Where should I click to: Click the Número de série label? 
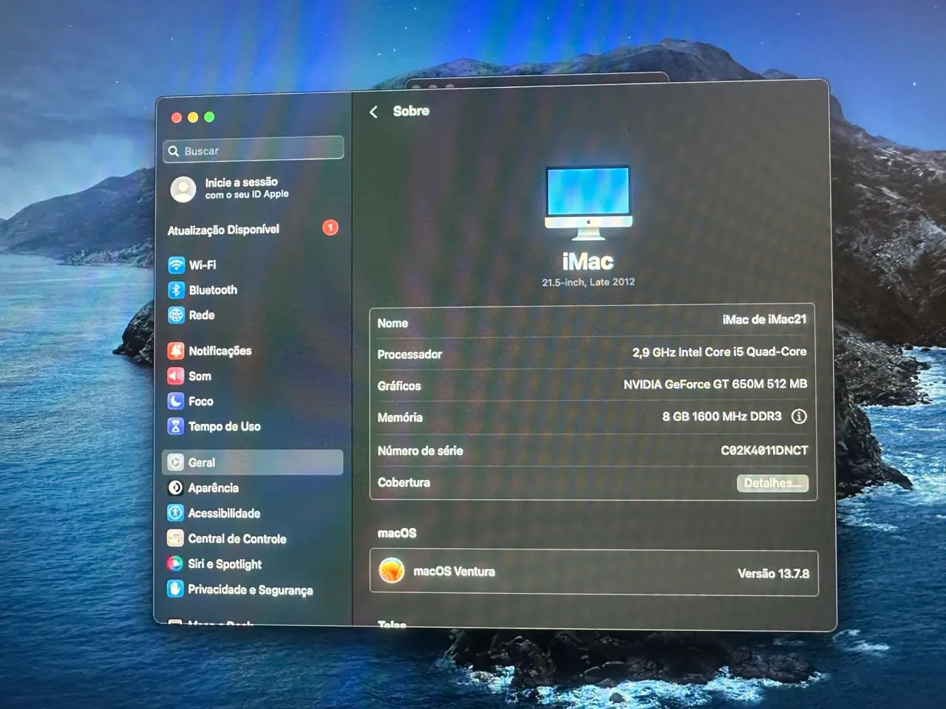tap(420, 451)
